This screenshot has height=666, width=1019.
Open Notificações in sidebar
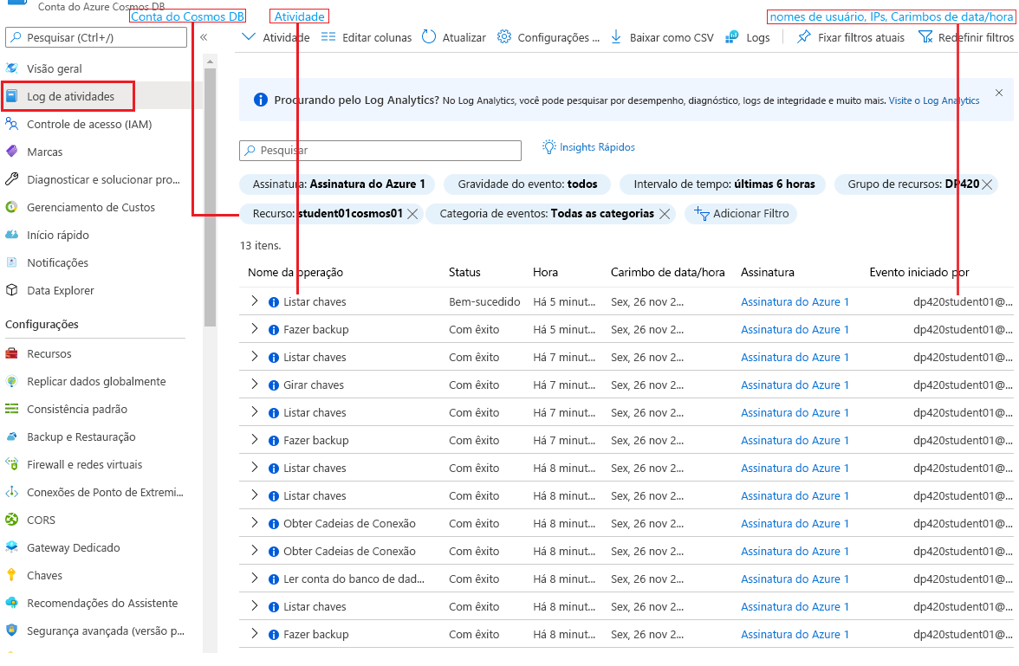(57, 262)
